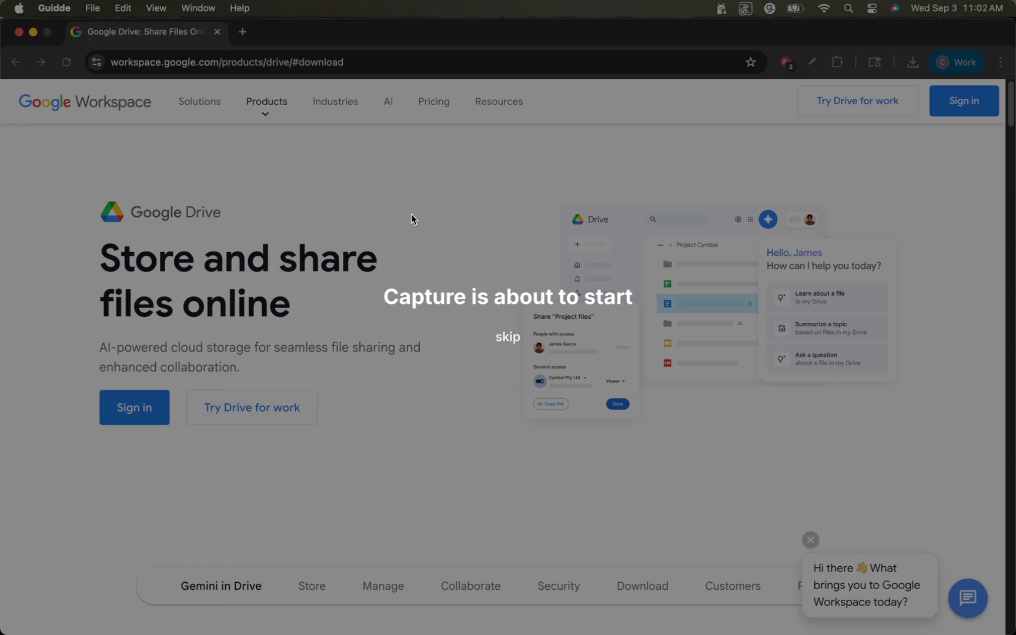Open the AI navigation item
Viewport: 1016px width, 635px height.
pyautogui.click(x=388, y=101)
